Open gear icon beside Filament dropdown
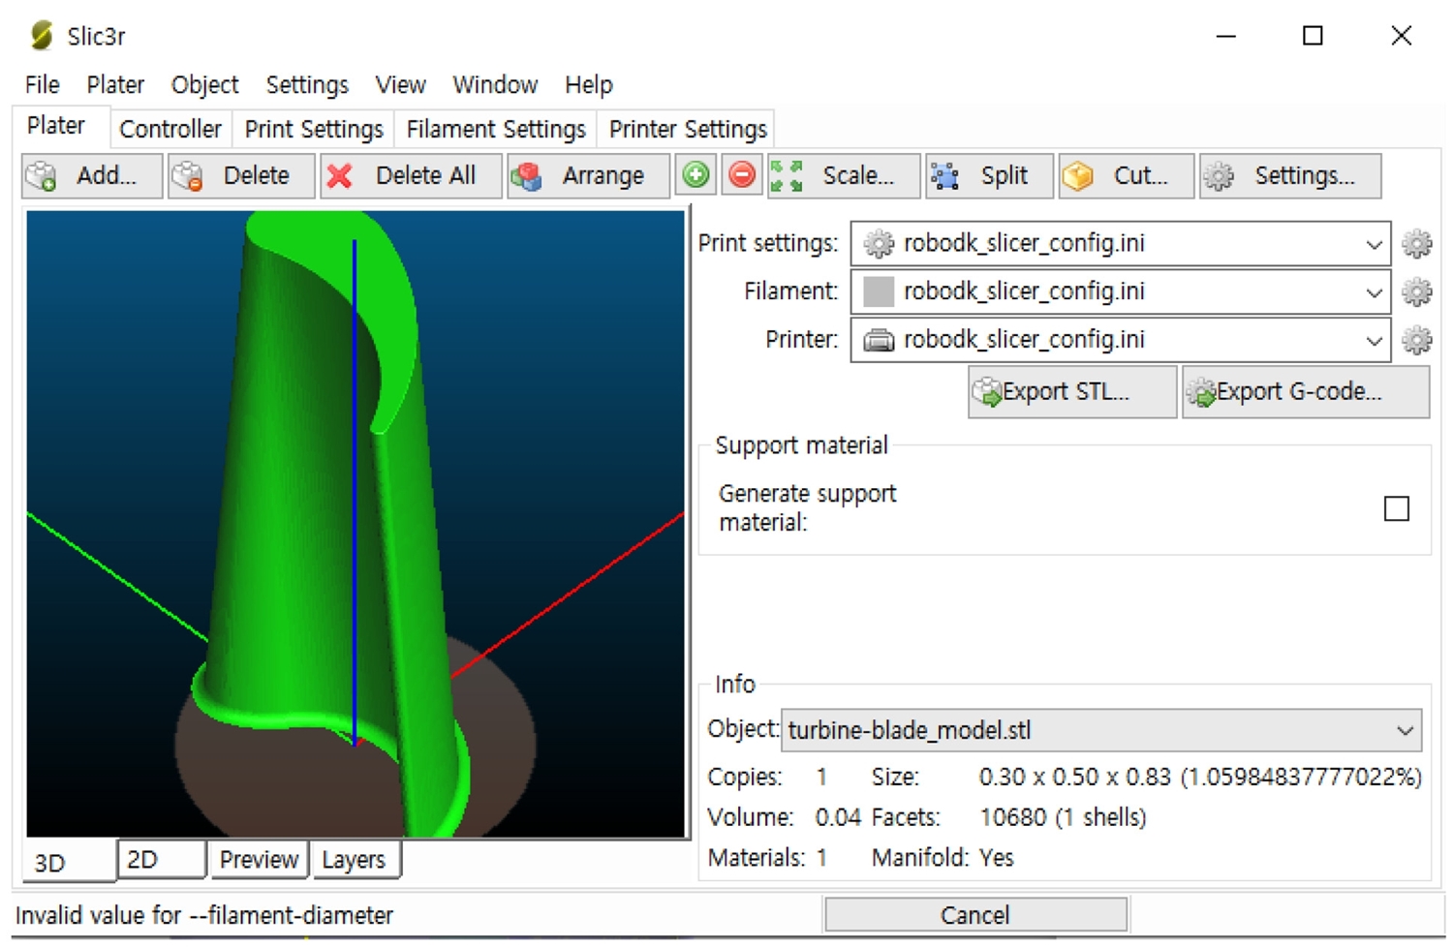Screen dimensions: 1453x948 point(1416,291)
